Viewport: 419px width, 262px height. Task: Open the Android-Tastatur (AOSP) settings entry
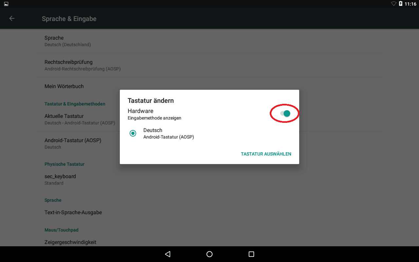pos(209,143)
